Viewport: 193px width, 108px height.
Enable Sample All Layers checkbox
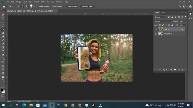37,6
